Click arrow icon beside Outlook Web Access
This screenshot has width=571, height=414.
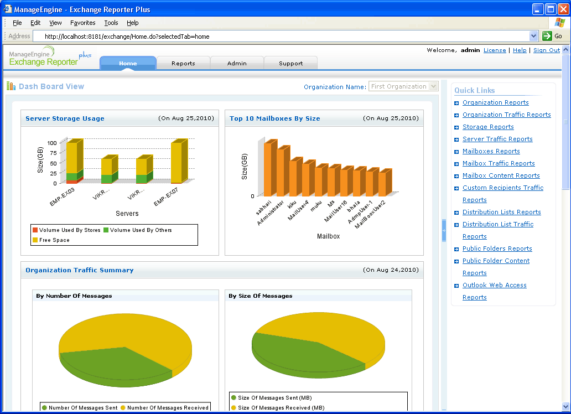pyautogui.click(x=456, y=286)
